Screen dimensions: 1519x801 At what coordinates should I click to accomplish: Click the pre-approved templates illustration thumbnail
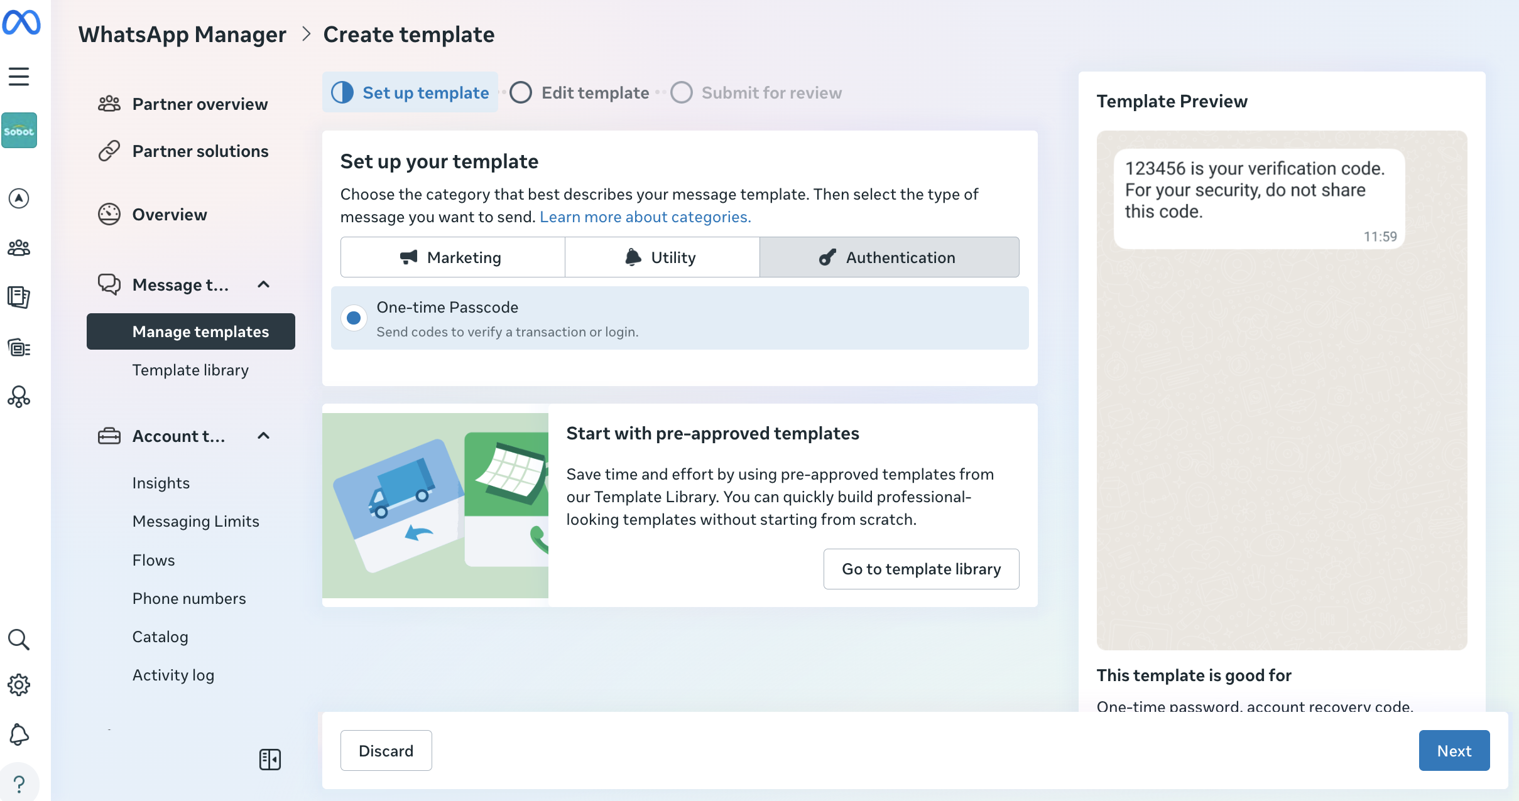(x=435, y=505)
